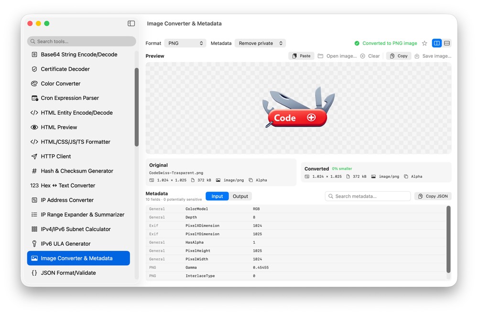This screenshot has height=314, width=478.
Task: Click Open image... button
Action: [337, 56]
